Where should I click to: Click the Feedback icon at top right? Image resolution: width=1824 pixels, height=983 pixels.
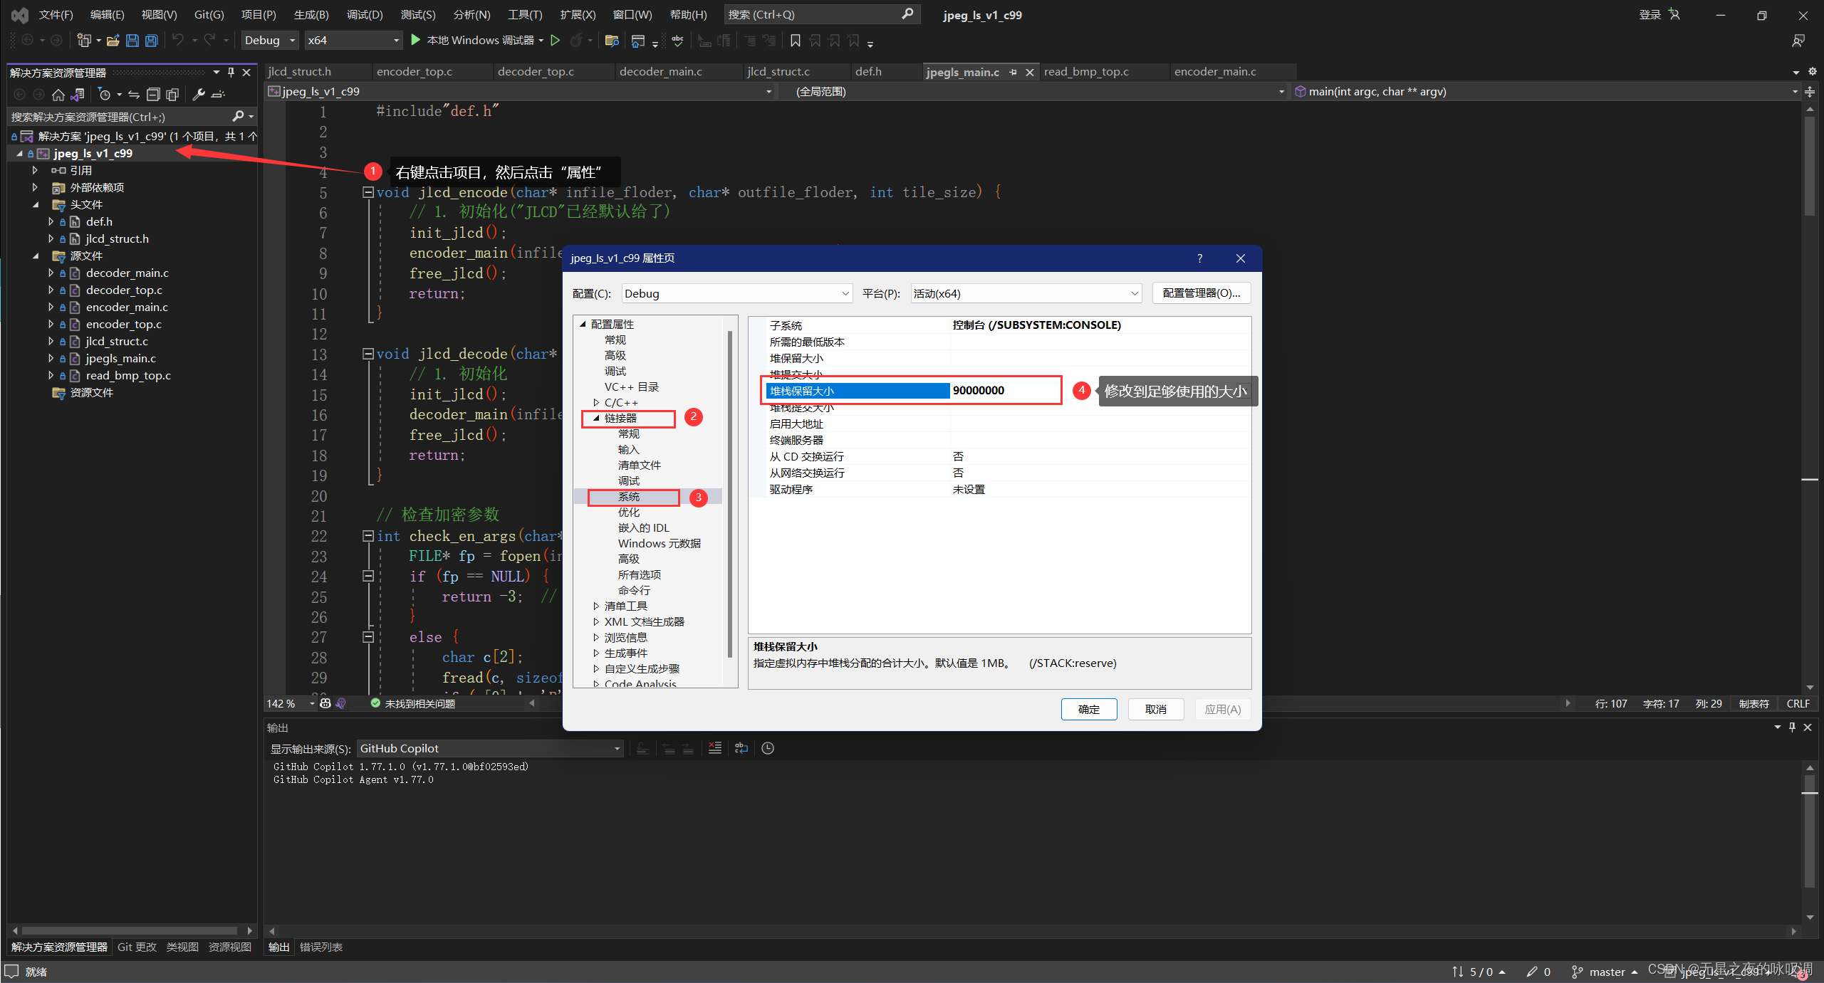(1674, 14)
